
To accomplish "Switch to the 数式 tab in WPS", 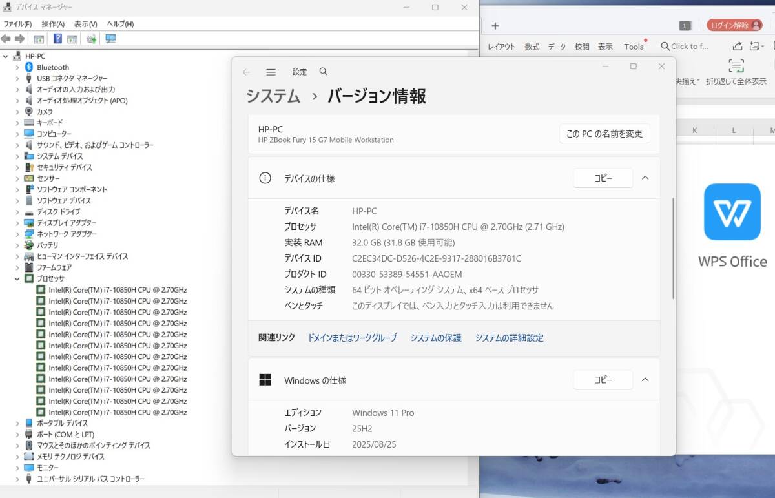I will click(x=532, y=47).
